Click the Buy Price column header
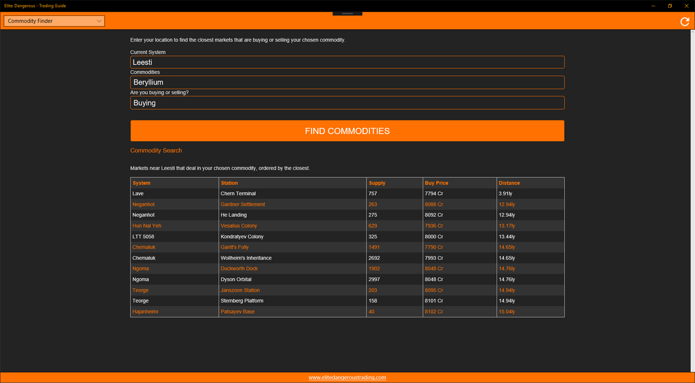 pos(436,183)
